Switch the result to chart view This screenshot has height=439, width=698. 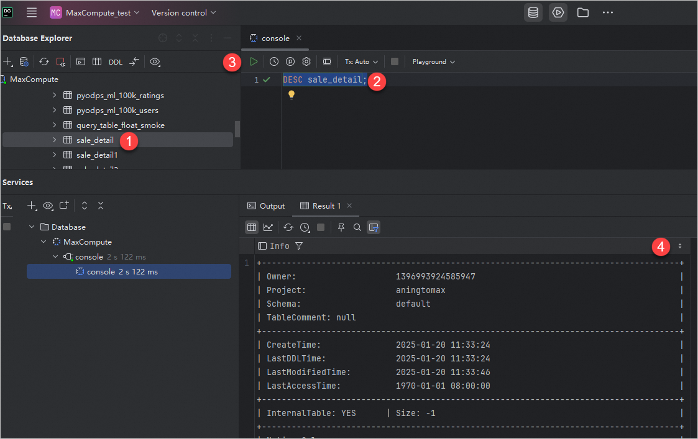pos(268,227)
